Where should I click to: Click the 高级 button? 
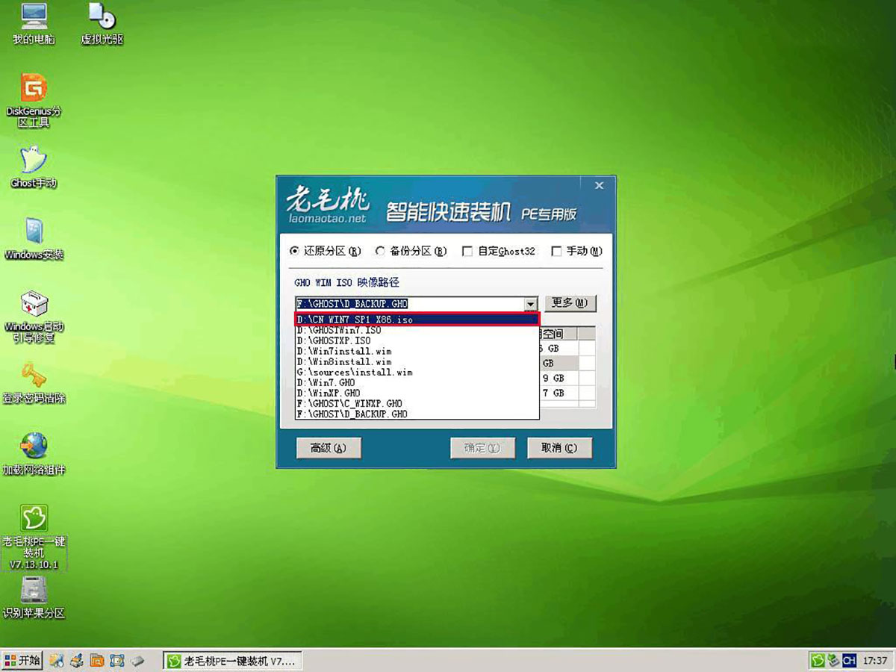329,448
